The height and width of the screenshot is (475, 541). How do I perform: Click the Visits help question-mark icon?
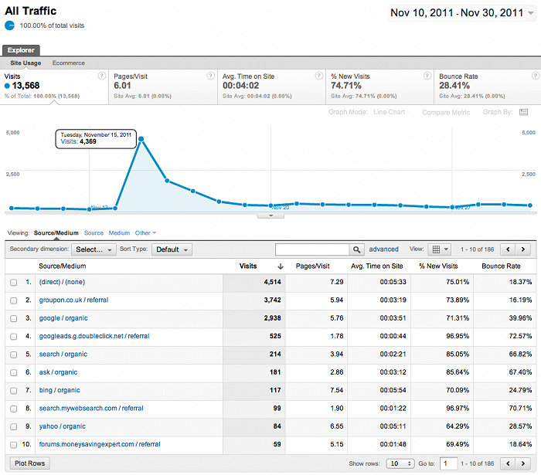point(102,76)
